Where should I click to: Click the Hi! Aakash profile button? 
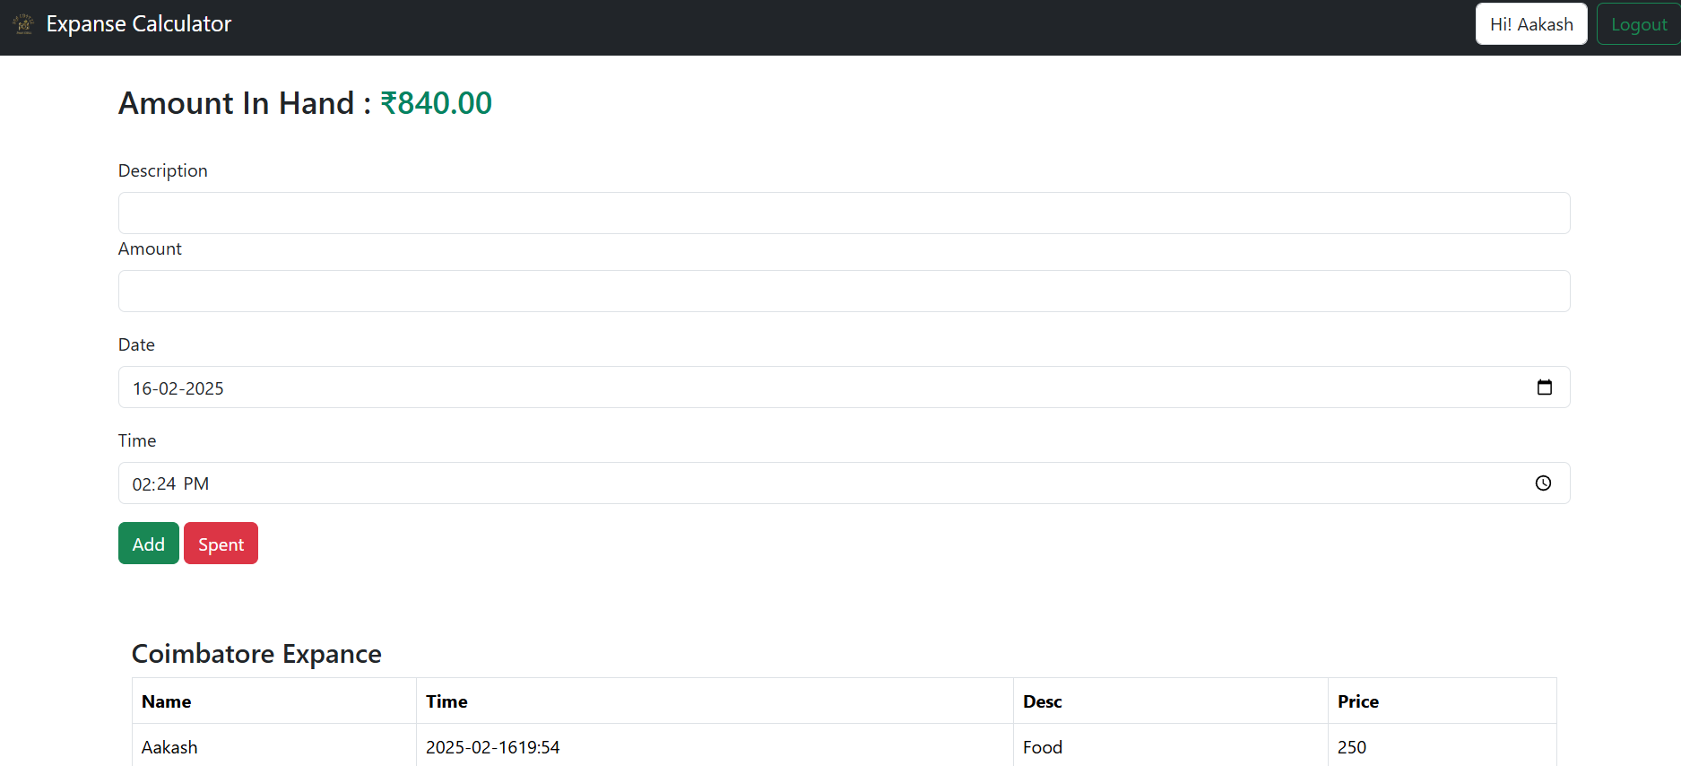(x=1530, y=24)
